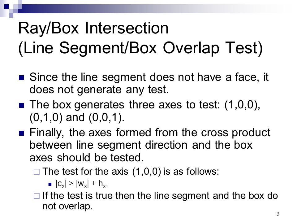The image size is (297, 223).
Task: Click the light purple square in header decoration
Action: coord(11,15)
